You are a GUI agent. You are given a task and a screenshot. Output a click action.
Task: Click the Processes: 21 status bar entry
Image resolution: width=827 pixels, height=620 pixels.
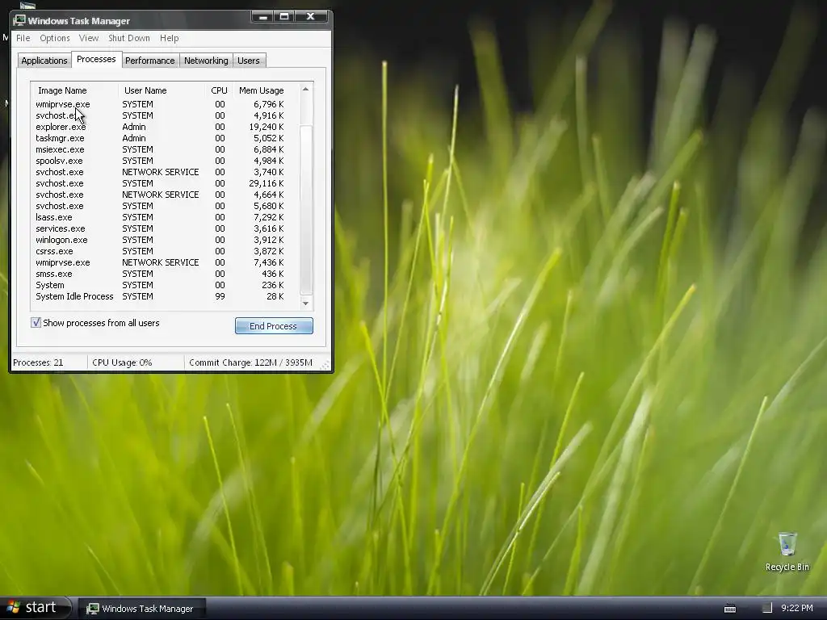(38, 362)
